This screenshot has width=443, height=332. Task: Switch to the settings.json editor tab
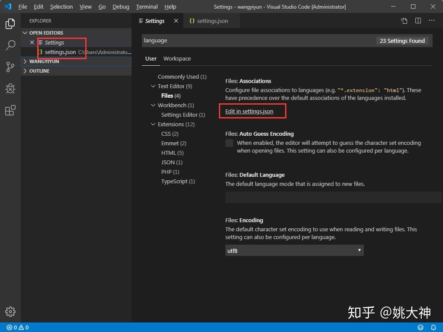(212, 21)
